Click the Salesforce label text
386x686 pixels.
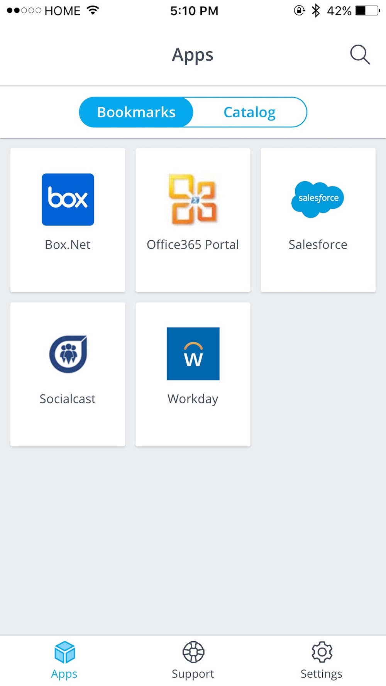(x=318, y=245)
